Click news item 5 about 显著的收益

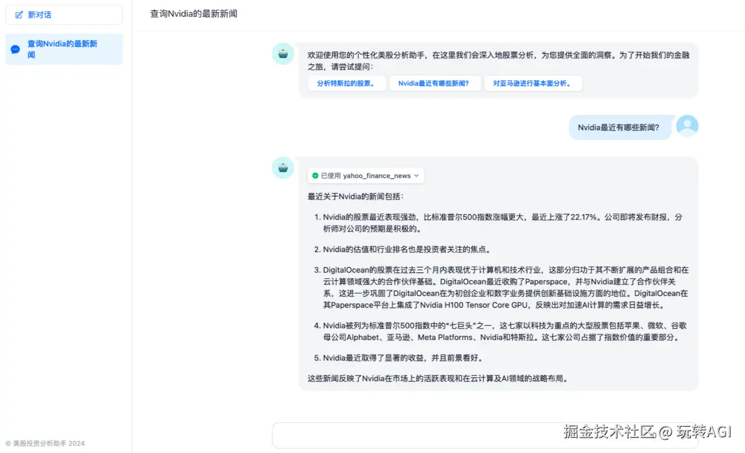(403, 358)
